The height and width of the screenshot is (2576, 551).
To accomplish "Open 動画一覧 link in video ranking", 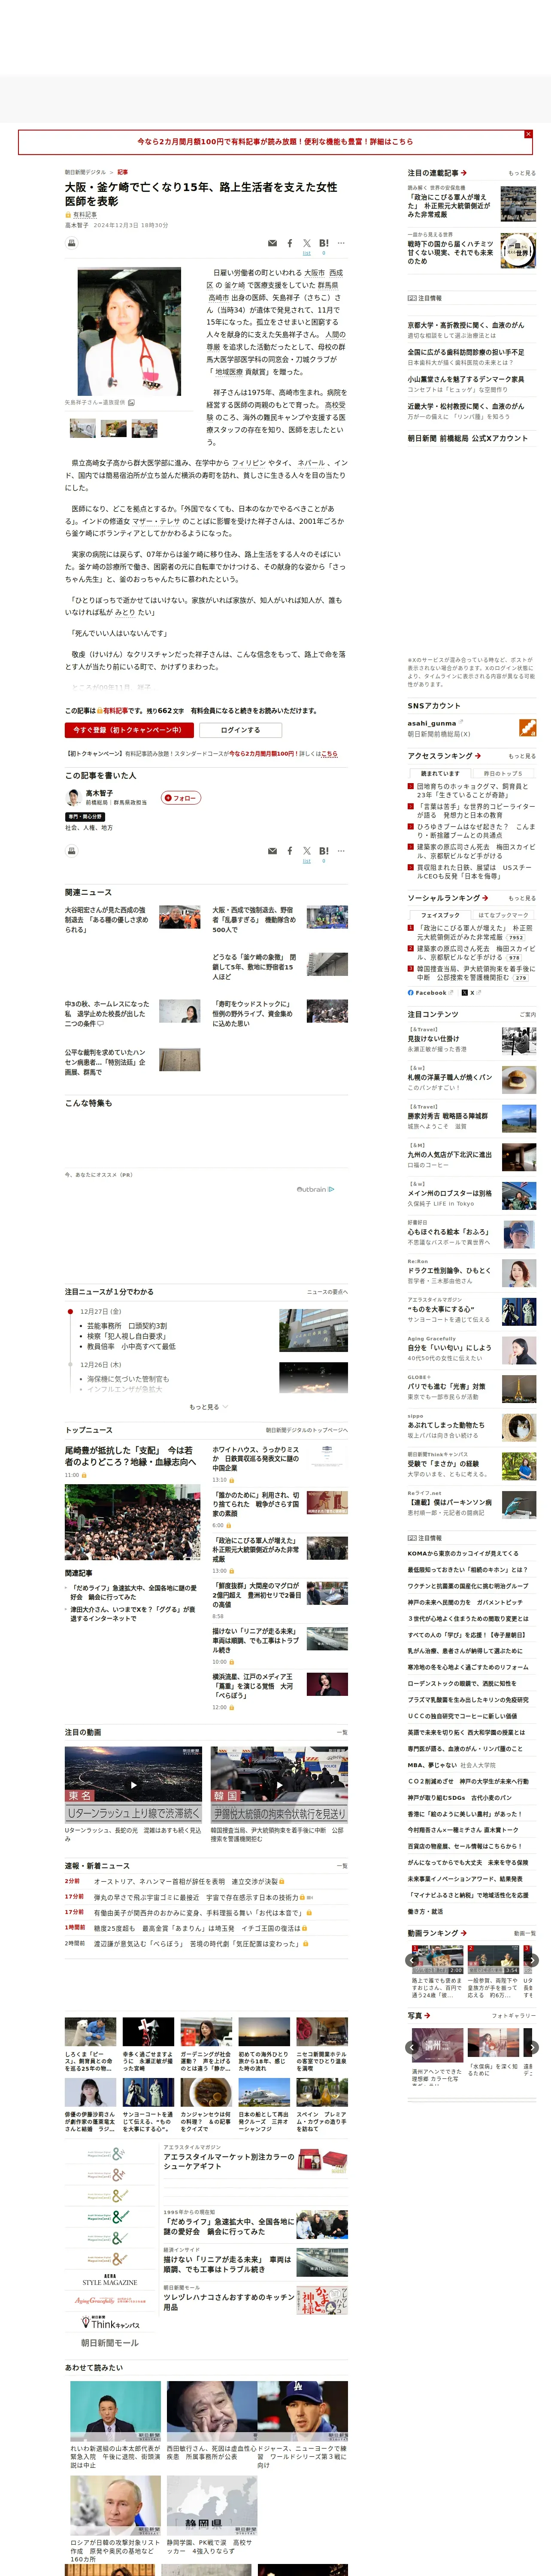I will click(525, 1933).
